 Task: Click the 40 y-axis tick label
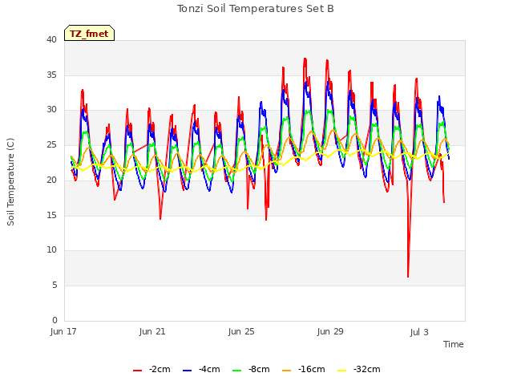pyautogui.click(x=51, y=39)
